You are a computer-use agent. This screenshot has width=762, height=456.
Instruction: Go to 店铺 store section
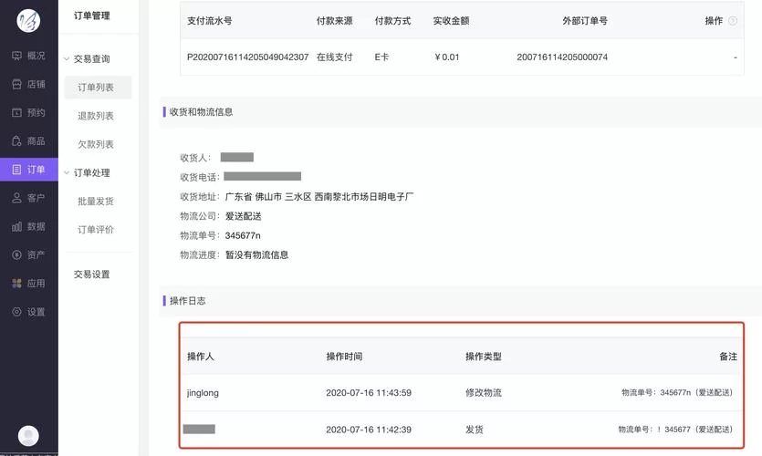(28, 84)
